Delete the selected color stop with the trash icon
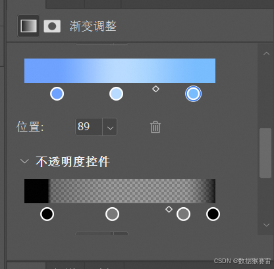The image size is (274, 269). click(x=155, y=127)
